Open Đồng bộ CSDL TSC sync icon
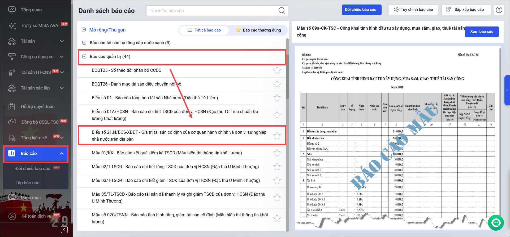 (12, 122)
